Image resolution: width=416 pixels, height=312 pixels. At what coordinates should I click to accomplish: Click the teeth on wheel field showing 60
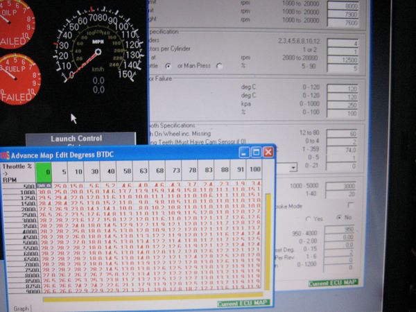(341, 134)
